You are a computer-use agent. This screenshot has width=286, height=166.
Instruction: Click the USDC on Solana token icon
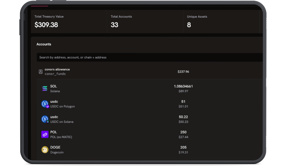tap(45, 119)
